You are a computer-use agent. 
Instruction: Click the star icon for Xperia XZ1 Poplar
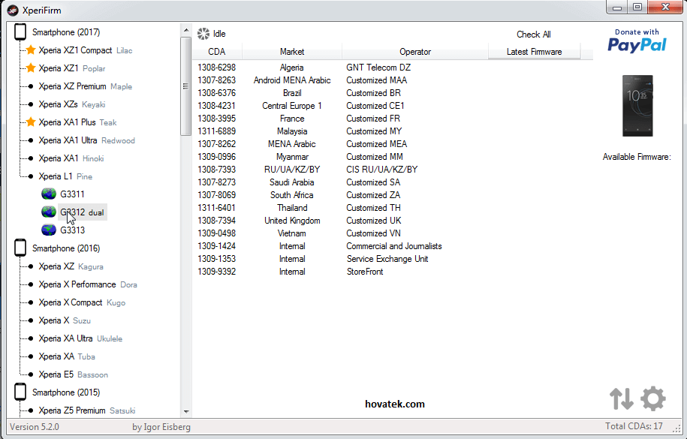pos(31,68)
